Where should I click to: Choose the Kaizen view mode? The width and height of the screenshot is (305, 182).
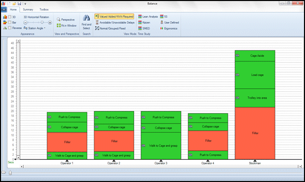tap(144, 23)
